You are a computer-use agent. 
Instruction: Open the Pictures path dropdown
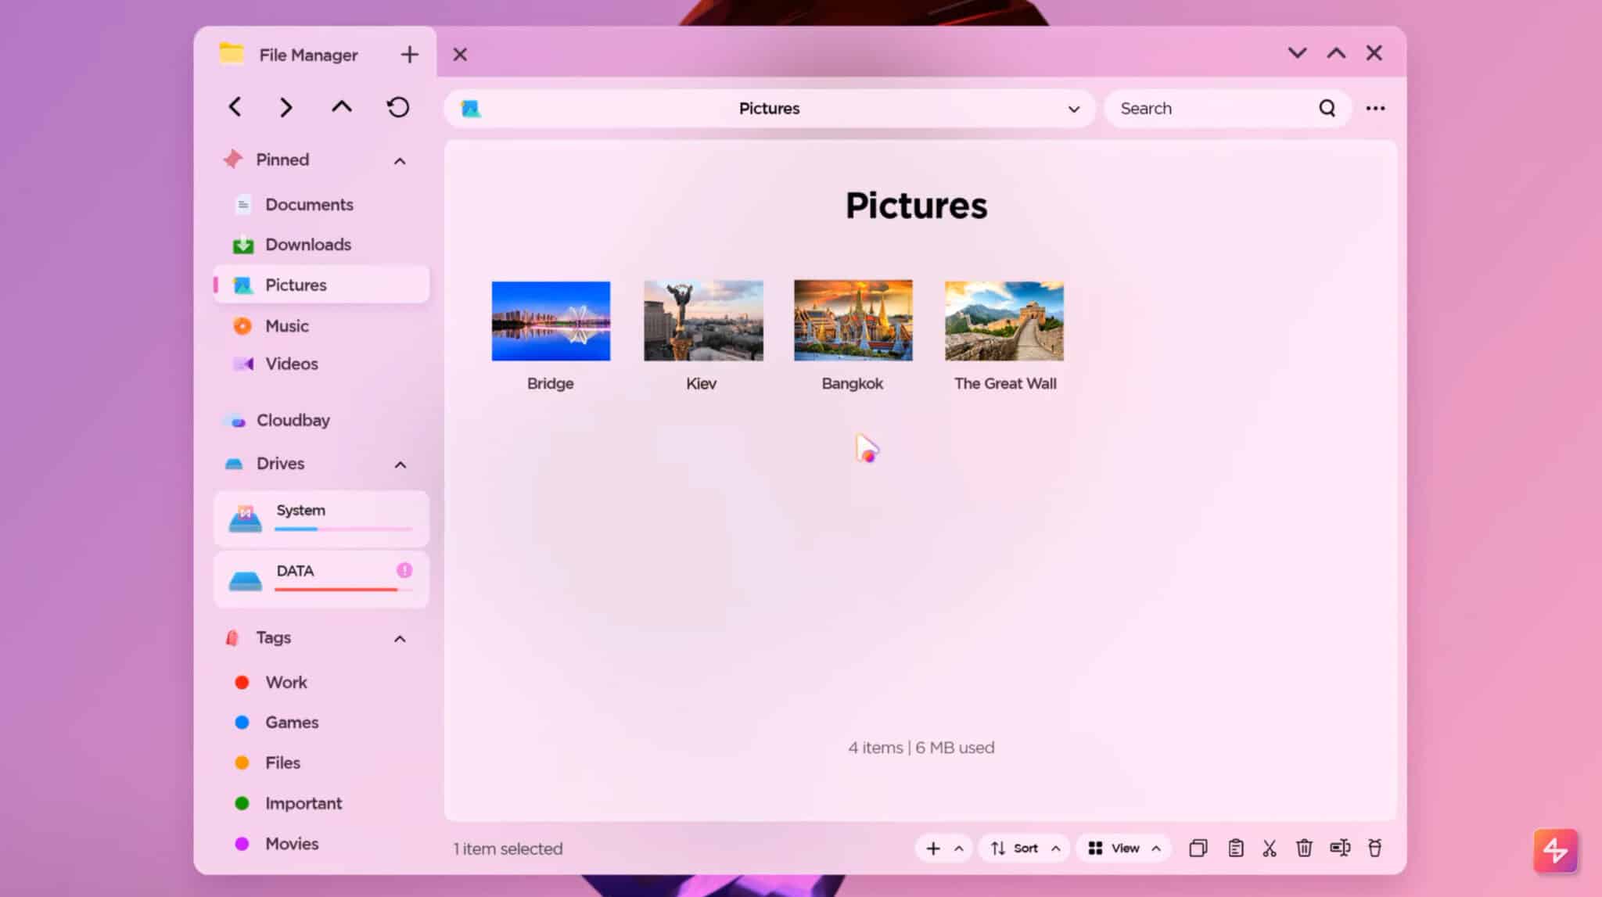[1072, 109]
